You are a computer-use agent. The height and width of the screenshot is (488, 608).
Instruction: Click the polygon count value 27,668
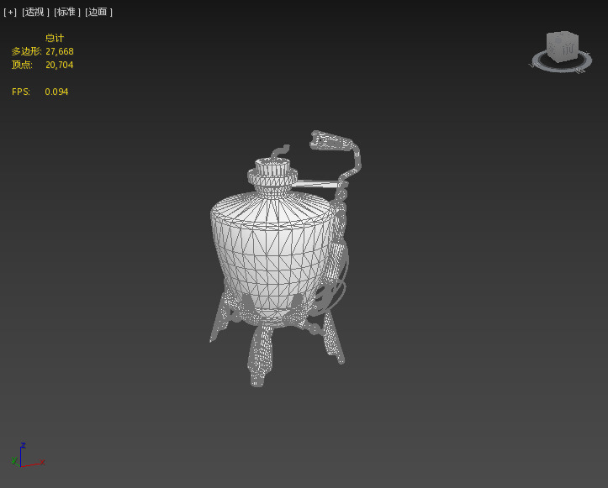pyautogui.click(x=60, y=51)
